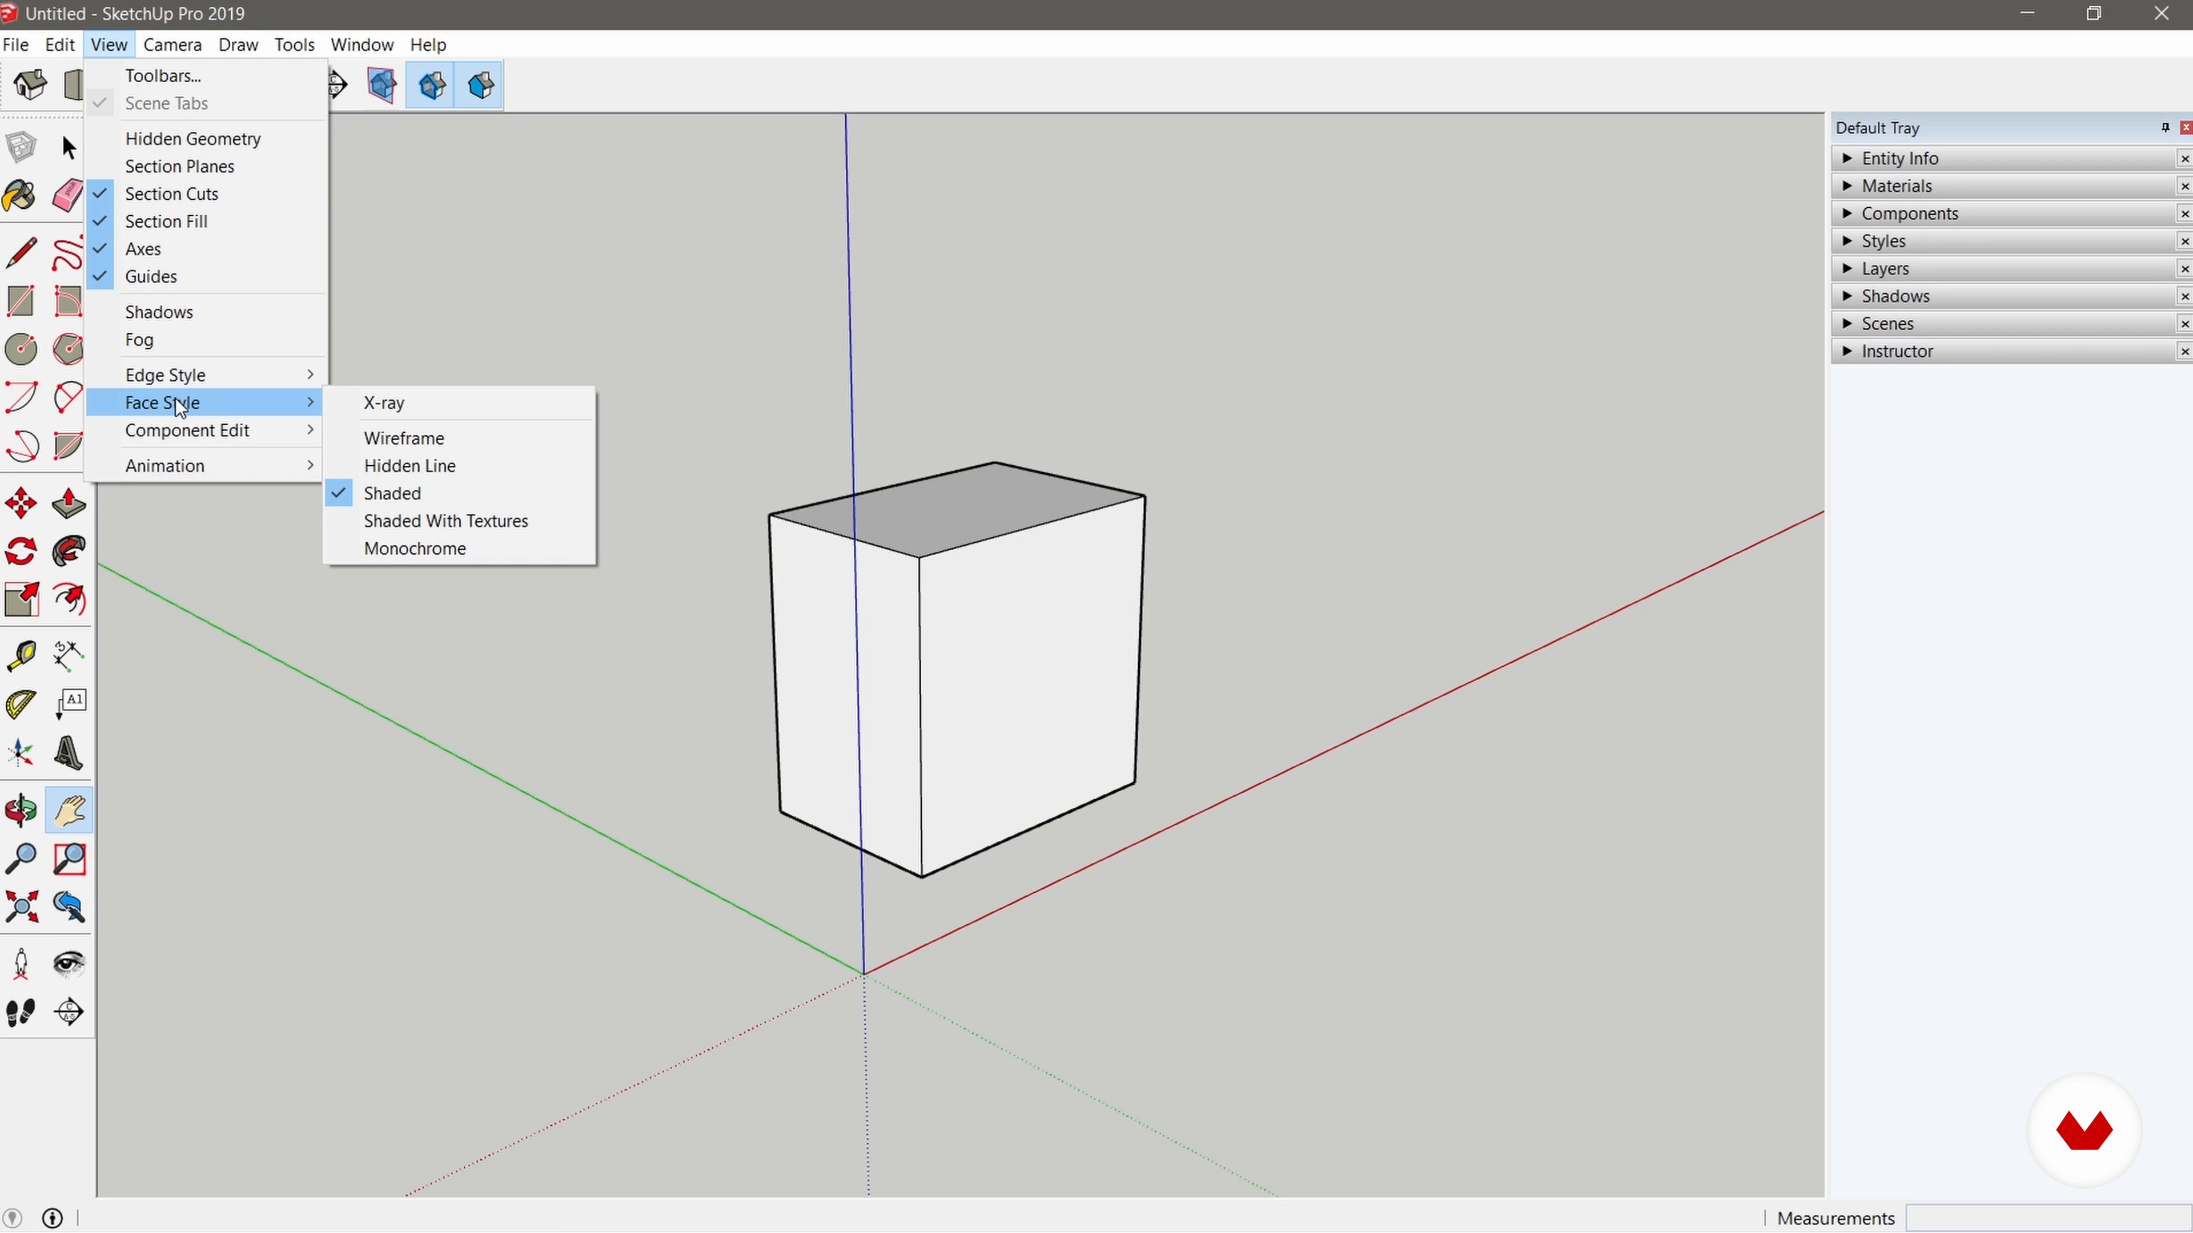Select the Circle tool
This screenshot has height=1233, width=2193.
(21, 349)
